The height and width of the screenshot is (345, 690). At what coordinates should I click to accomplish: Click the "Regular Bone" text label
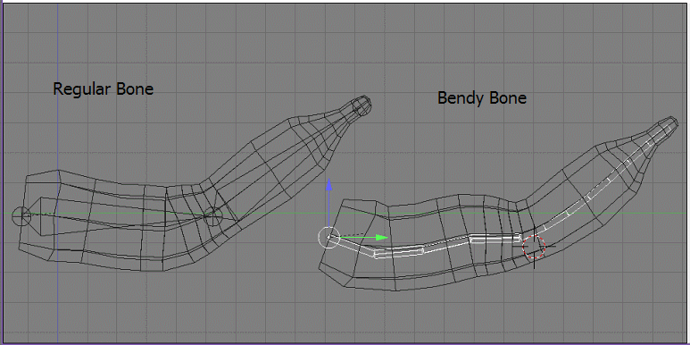[x=103, y=89]
